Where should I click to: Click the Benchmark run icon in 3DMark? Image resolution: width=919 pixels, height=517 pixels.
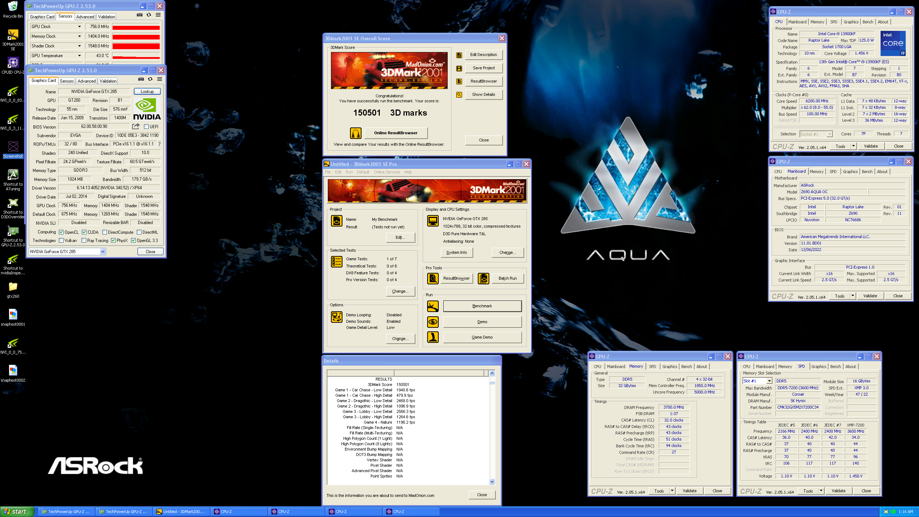(x=433, y=306)
